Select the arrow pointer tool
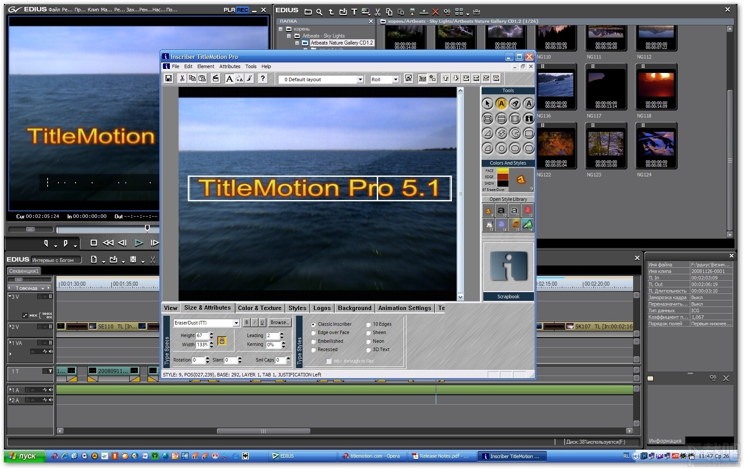Screen dimensions: 744x469 (488, 103)
